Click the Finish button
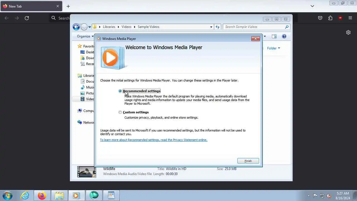The height and width of the screenshot is (201, 357). click(248, 161)
